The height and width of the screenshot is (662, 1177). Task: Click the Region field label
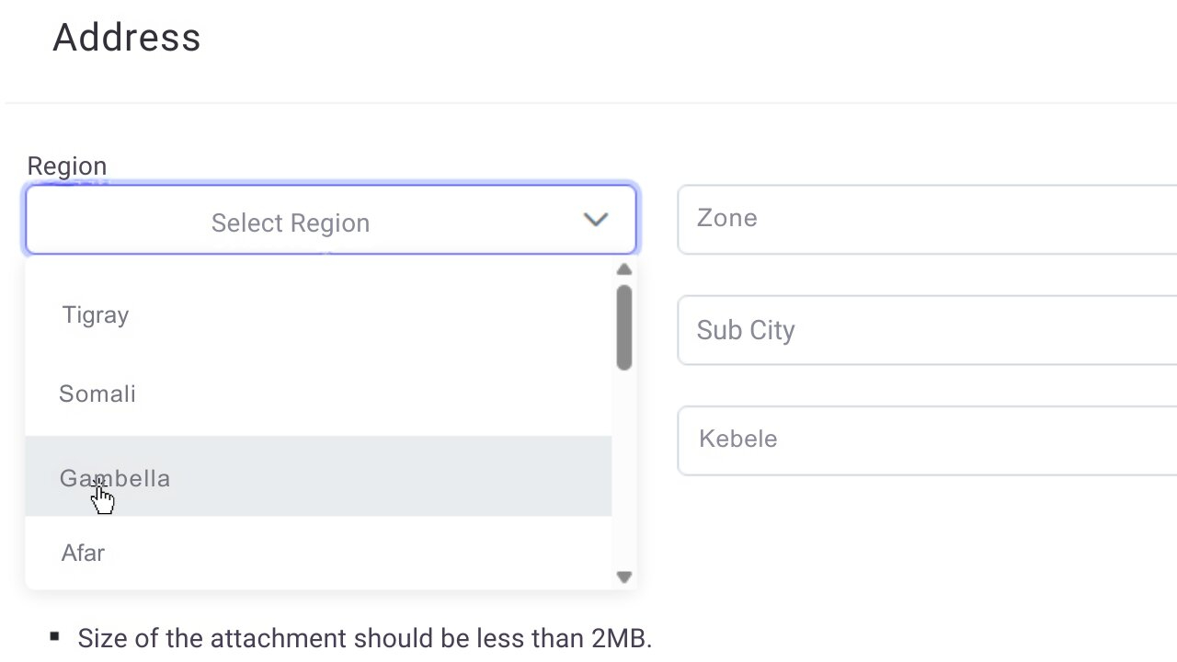67,166
